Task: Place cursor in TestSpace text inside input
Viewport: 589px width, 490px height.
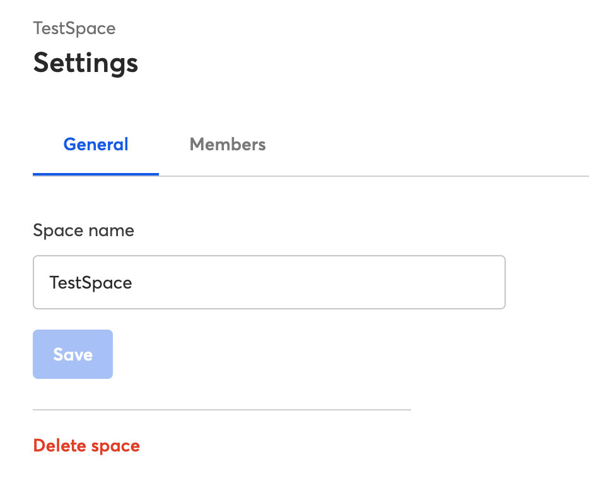Action: [91, 283]
